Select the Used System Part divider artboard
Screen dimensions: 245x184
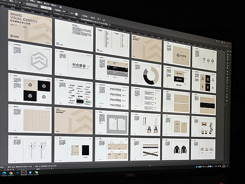point(73,121)
